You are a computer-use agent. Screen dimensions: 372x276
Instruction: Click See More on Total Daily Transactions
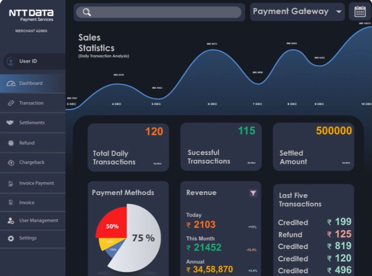(x=157, y=164)
